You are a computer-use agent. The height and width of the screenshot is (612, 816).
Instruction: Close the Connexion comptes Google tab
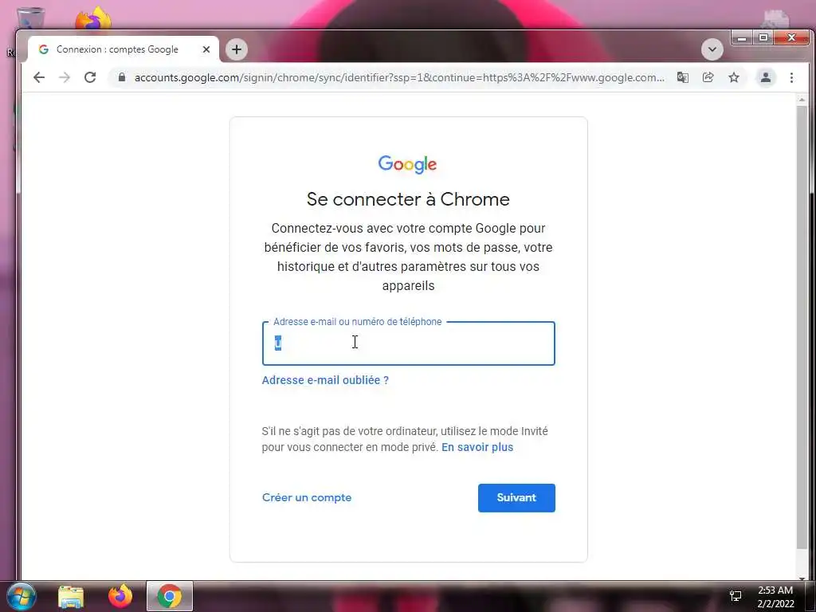(x=206, y=49)
